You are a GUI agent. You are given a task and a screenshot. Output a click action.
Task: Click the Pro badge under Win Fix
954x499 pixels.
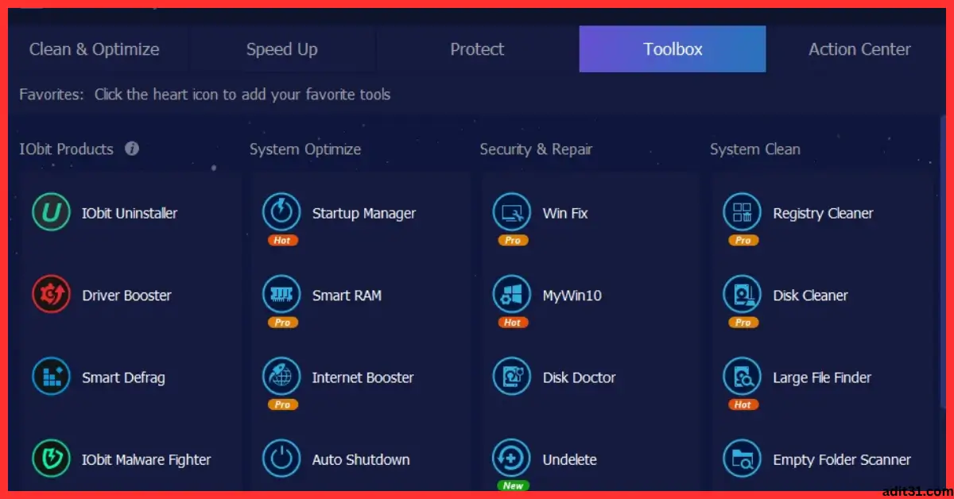pyautogui.click(x=513, y=240)
